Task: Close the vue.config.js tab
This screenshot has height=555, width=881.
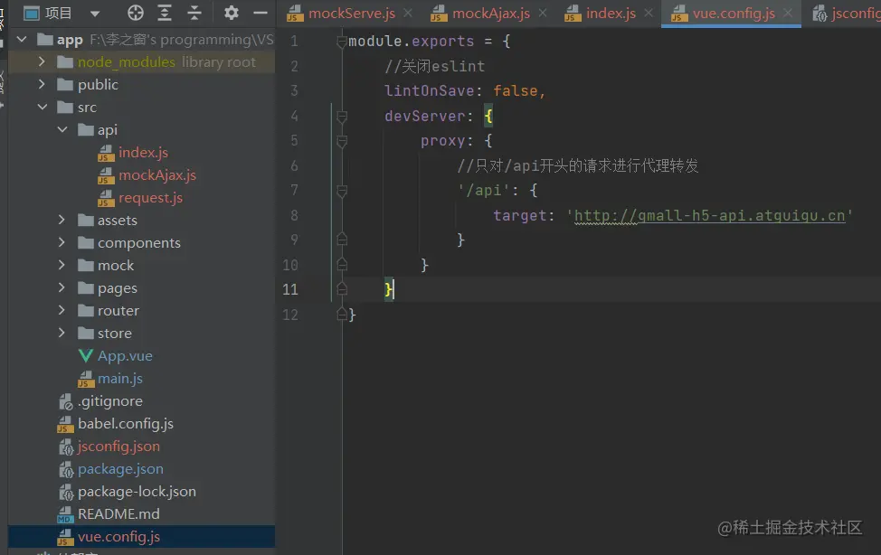Action: pos(789,13)
